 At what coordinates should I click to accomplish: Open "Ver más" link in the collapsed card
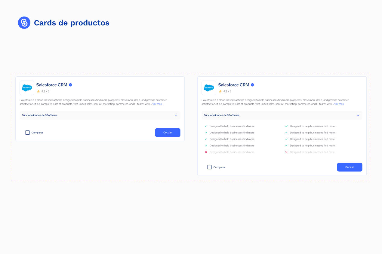[157, 104]
